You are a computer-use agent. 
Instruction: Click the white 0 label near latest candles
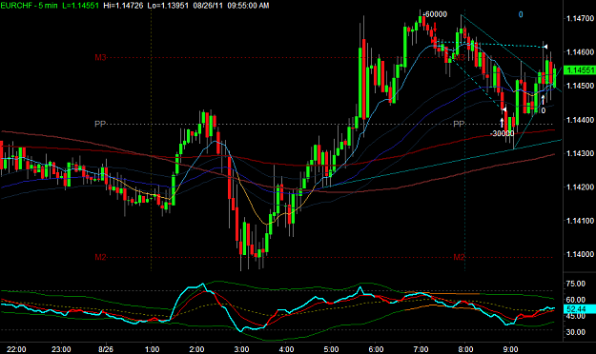[x=544, y=110]
